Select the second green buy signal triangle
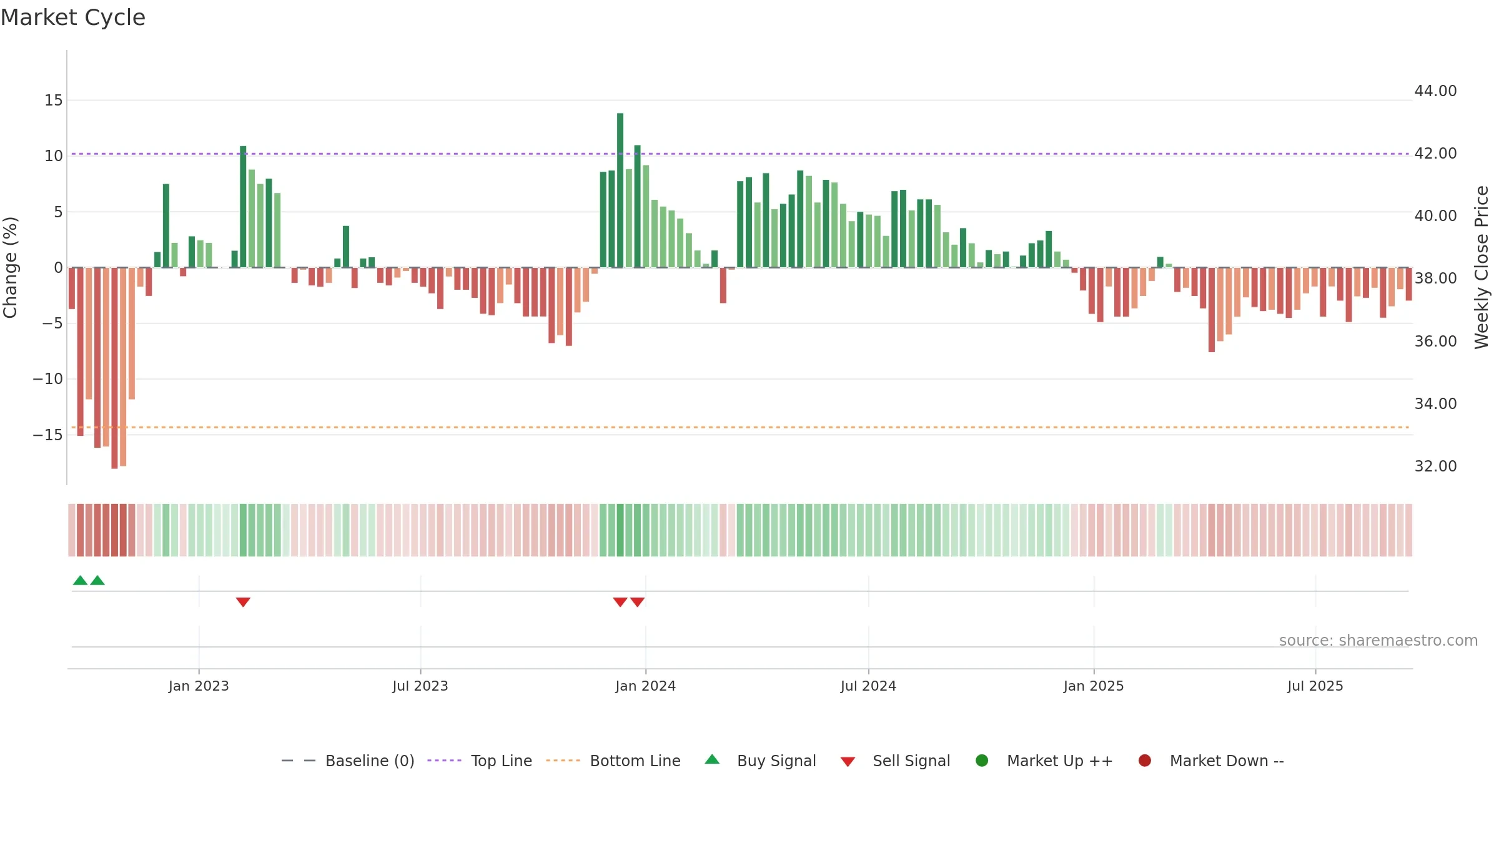 click(x=97, y=580)
